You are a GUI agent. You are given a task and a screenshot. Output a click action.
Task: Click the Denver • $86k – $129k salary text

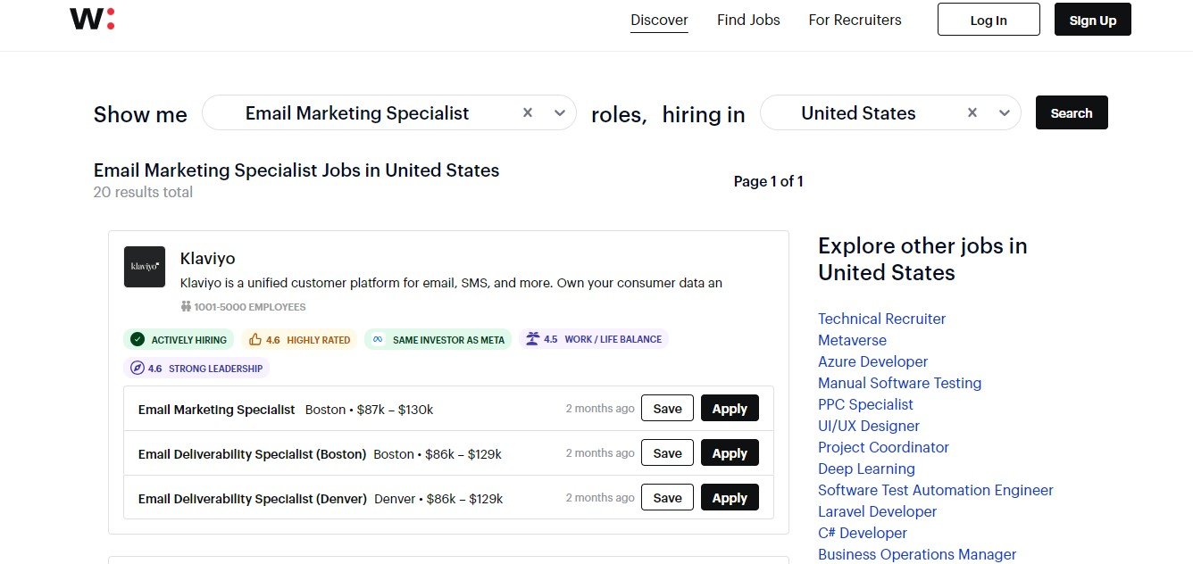tap(438, 499)
